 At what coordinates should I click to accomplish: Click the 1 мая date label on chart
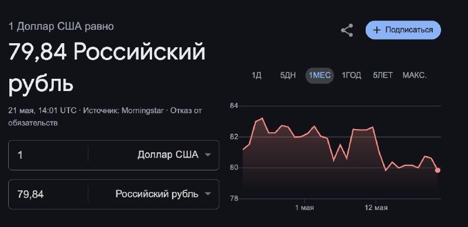tap(304, 208)
